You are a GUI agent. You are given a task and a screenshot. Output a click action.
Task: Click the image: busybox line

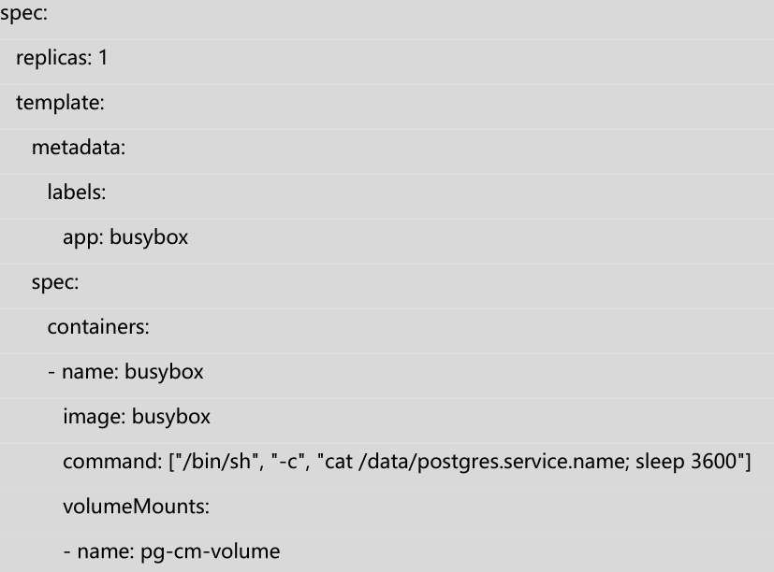coord(137,417)
